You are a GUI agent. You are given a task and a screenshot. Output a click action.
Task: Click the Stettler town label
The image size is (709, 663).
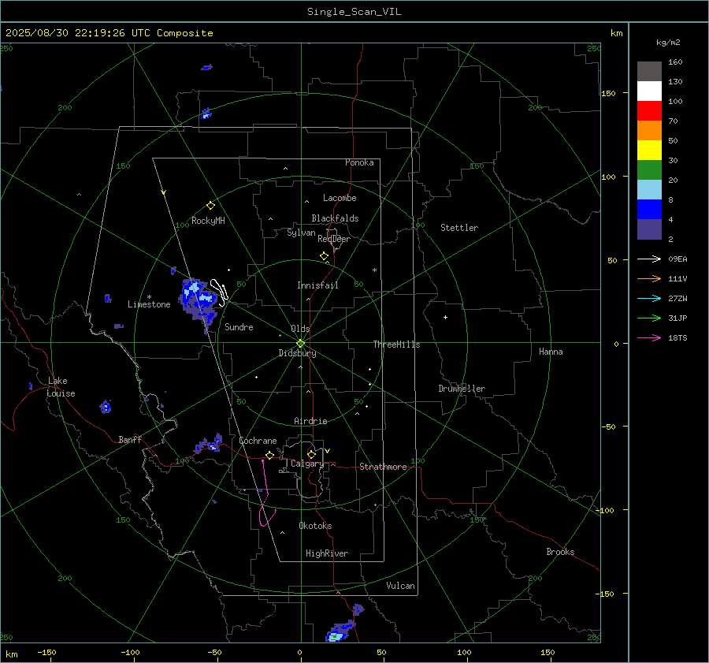459,228
